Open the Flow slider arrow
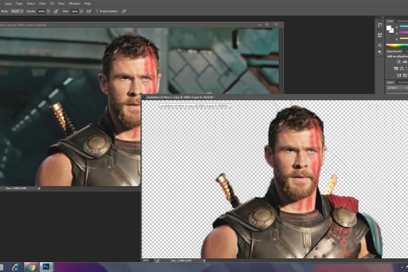This screenshot has width=408, height=272. pos(82,12)
